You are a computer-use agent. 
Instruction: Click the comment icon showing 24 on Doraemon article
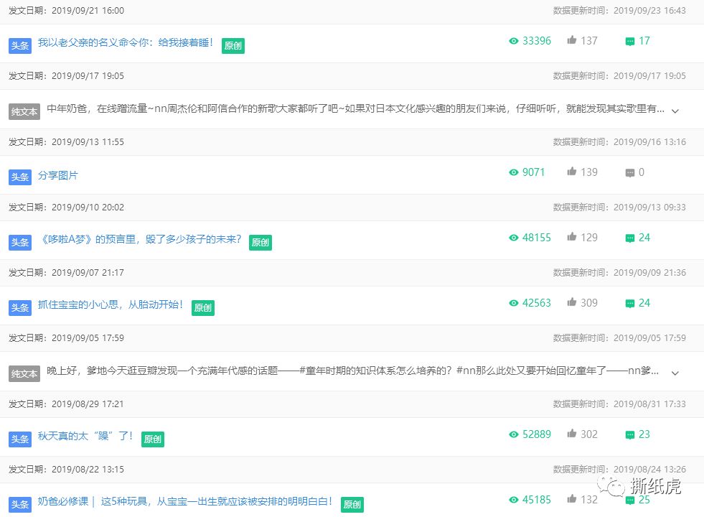click(x=628, y=238)
